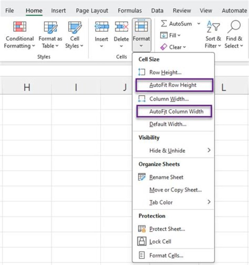Choose AutoFit Column Width
This screenshot has height=265, width=249.
coord(176,111)
